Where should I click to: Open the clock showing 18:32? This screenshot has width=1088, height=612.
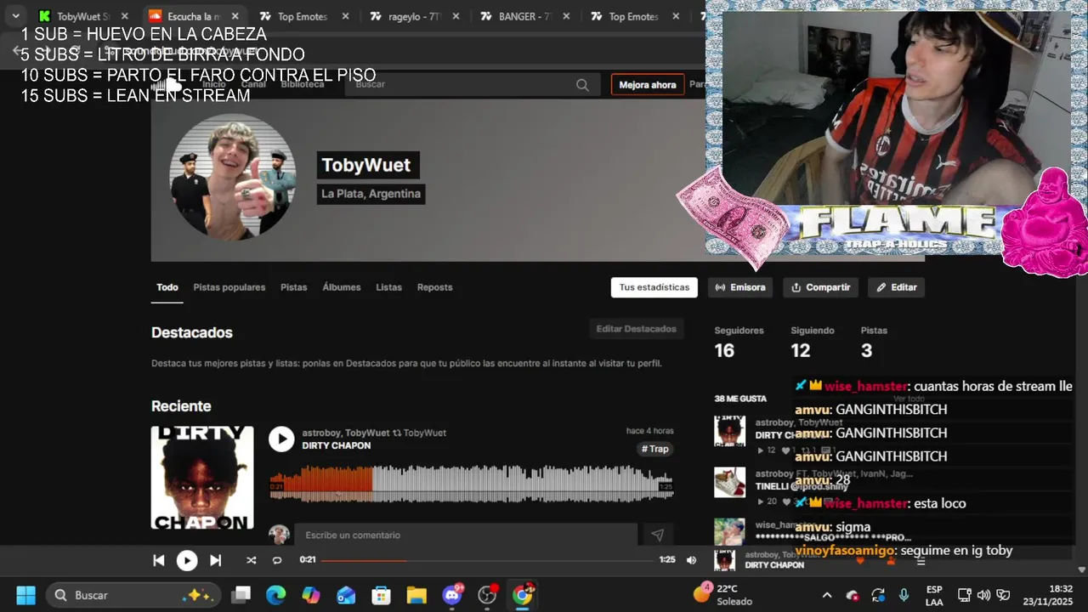(1049, 595)
